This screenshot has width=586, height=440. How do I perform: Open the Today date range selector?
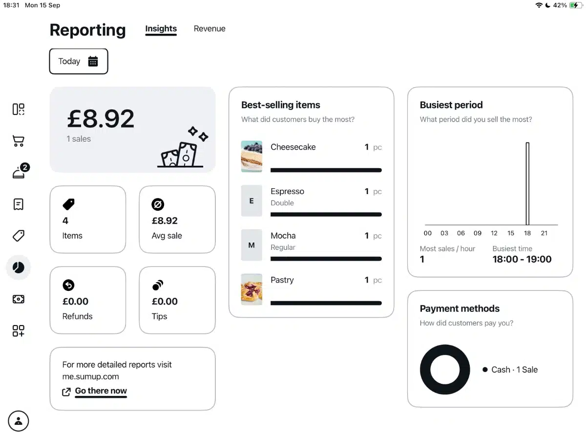[78, 61]
